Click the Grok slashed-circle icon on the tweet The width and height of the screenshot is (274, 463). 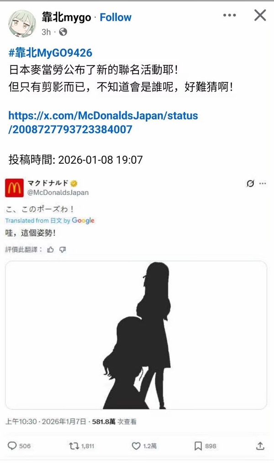(x=250, y=183)
